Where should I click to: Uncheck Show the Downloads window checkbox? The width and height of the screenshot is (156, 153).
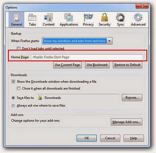(13, 82)
